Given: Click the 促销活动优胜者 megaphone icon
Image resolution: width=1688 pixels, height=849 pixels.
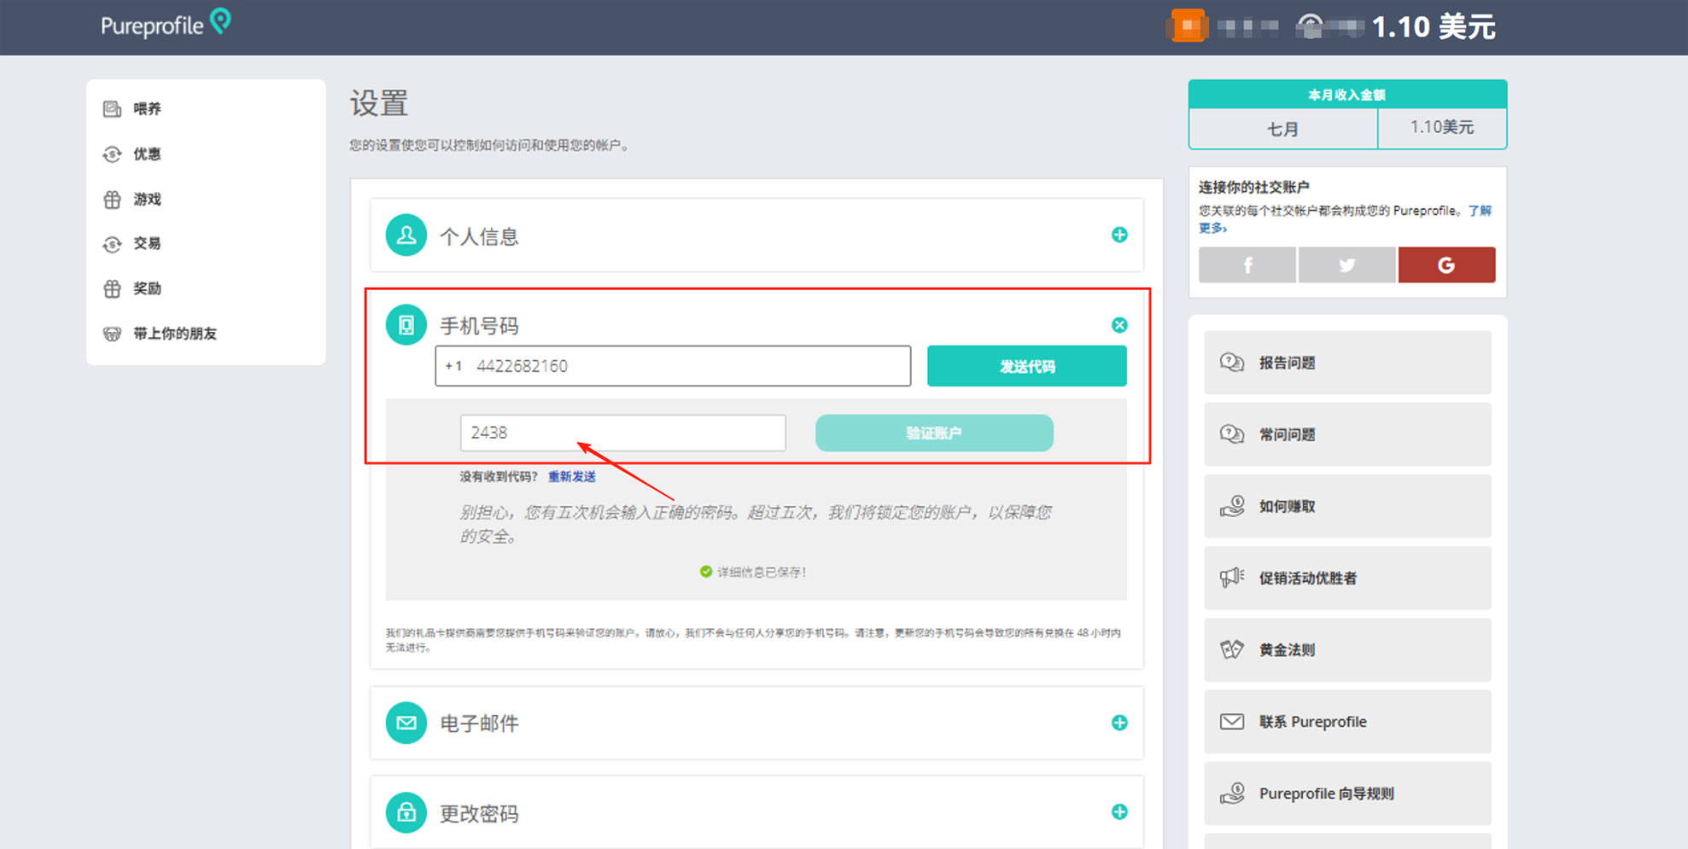Looking at the screenshot, I should (1232, 578).
